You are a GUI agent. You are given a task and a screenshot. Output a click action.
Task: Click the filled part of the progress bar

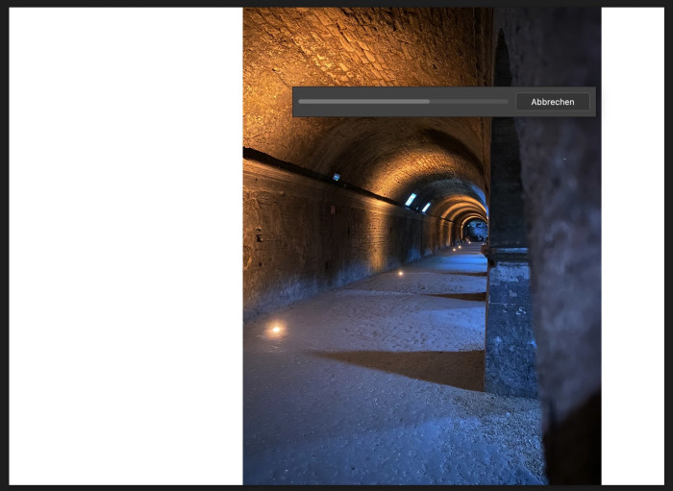[363, 101]
